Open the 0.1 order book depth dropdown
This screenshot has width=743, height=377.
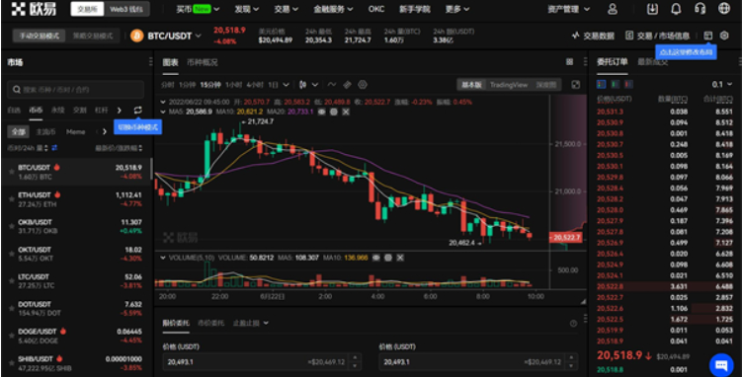pyautogui.click(x=721, y=84)
